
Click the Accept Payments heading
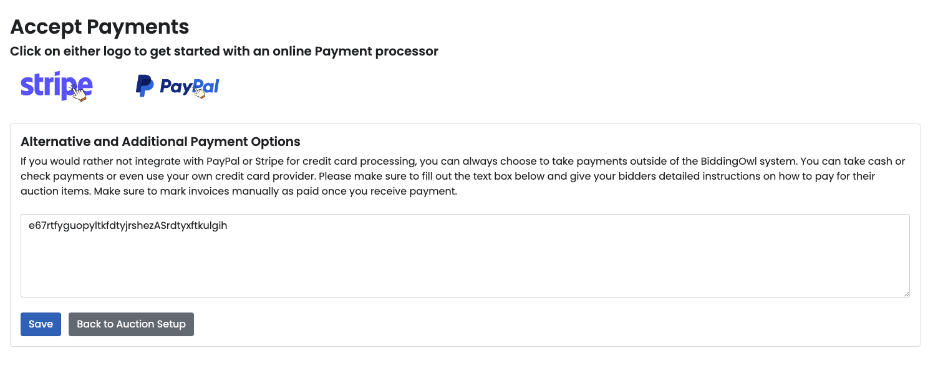coord(100,27)
